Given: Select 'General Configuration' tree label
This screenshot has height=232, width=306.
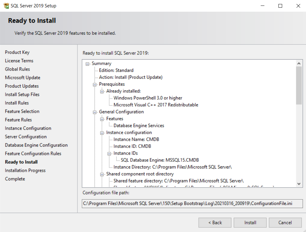Looking at the screenshot, I should pos(121,112).
